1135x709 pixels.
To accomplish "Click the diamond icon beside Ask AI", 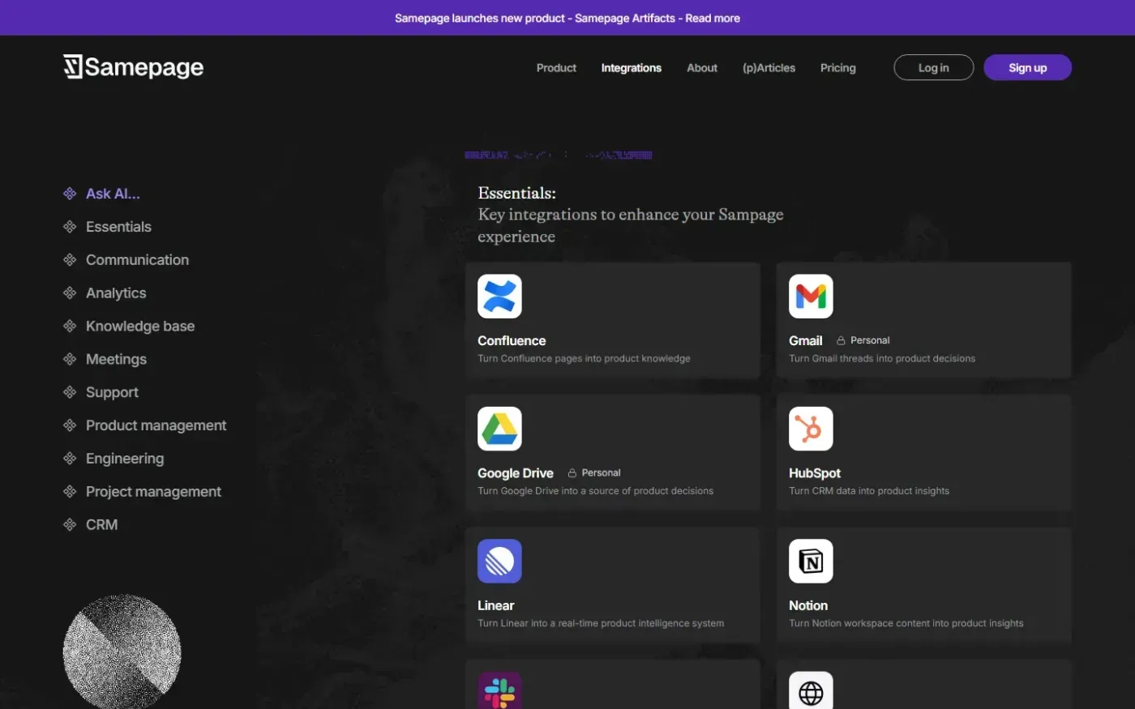I will pos(70,194).
